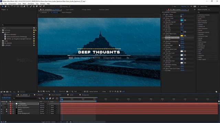Hide the Deep Thoughts layer

tap(1, 106)
